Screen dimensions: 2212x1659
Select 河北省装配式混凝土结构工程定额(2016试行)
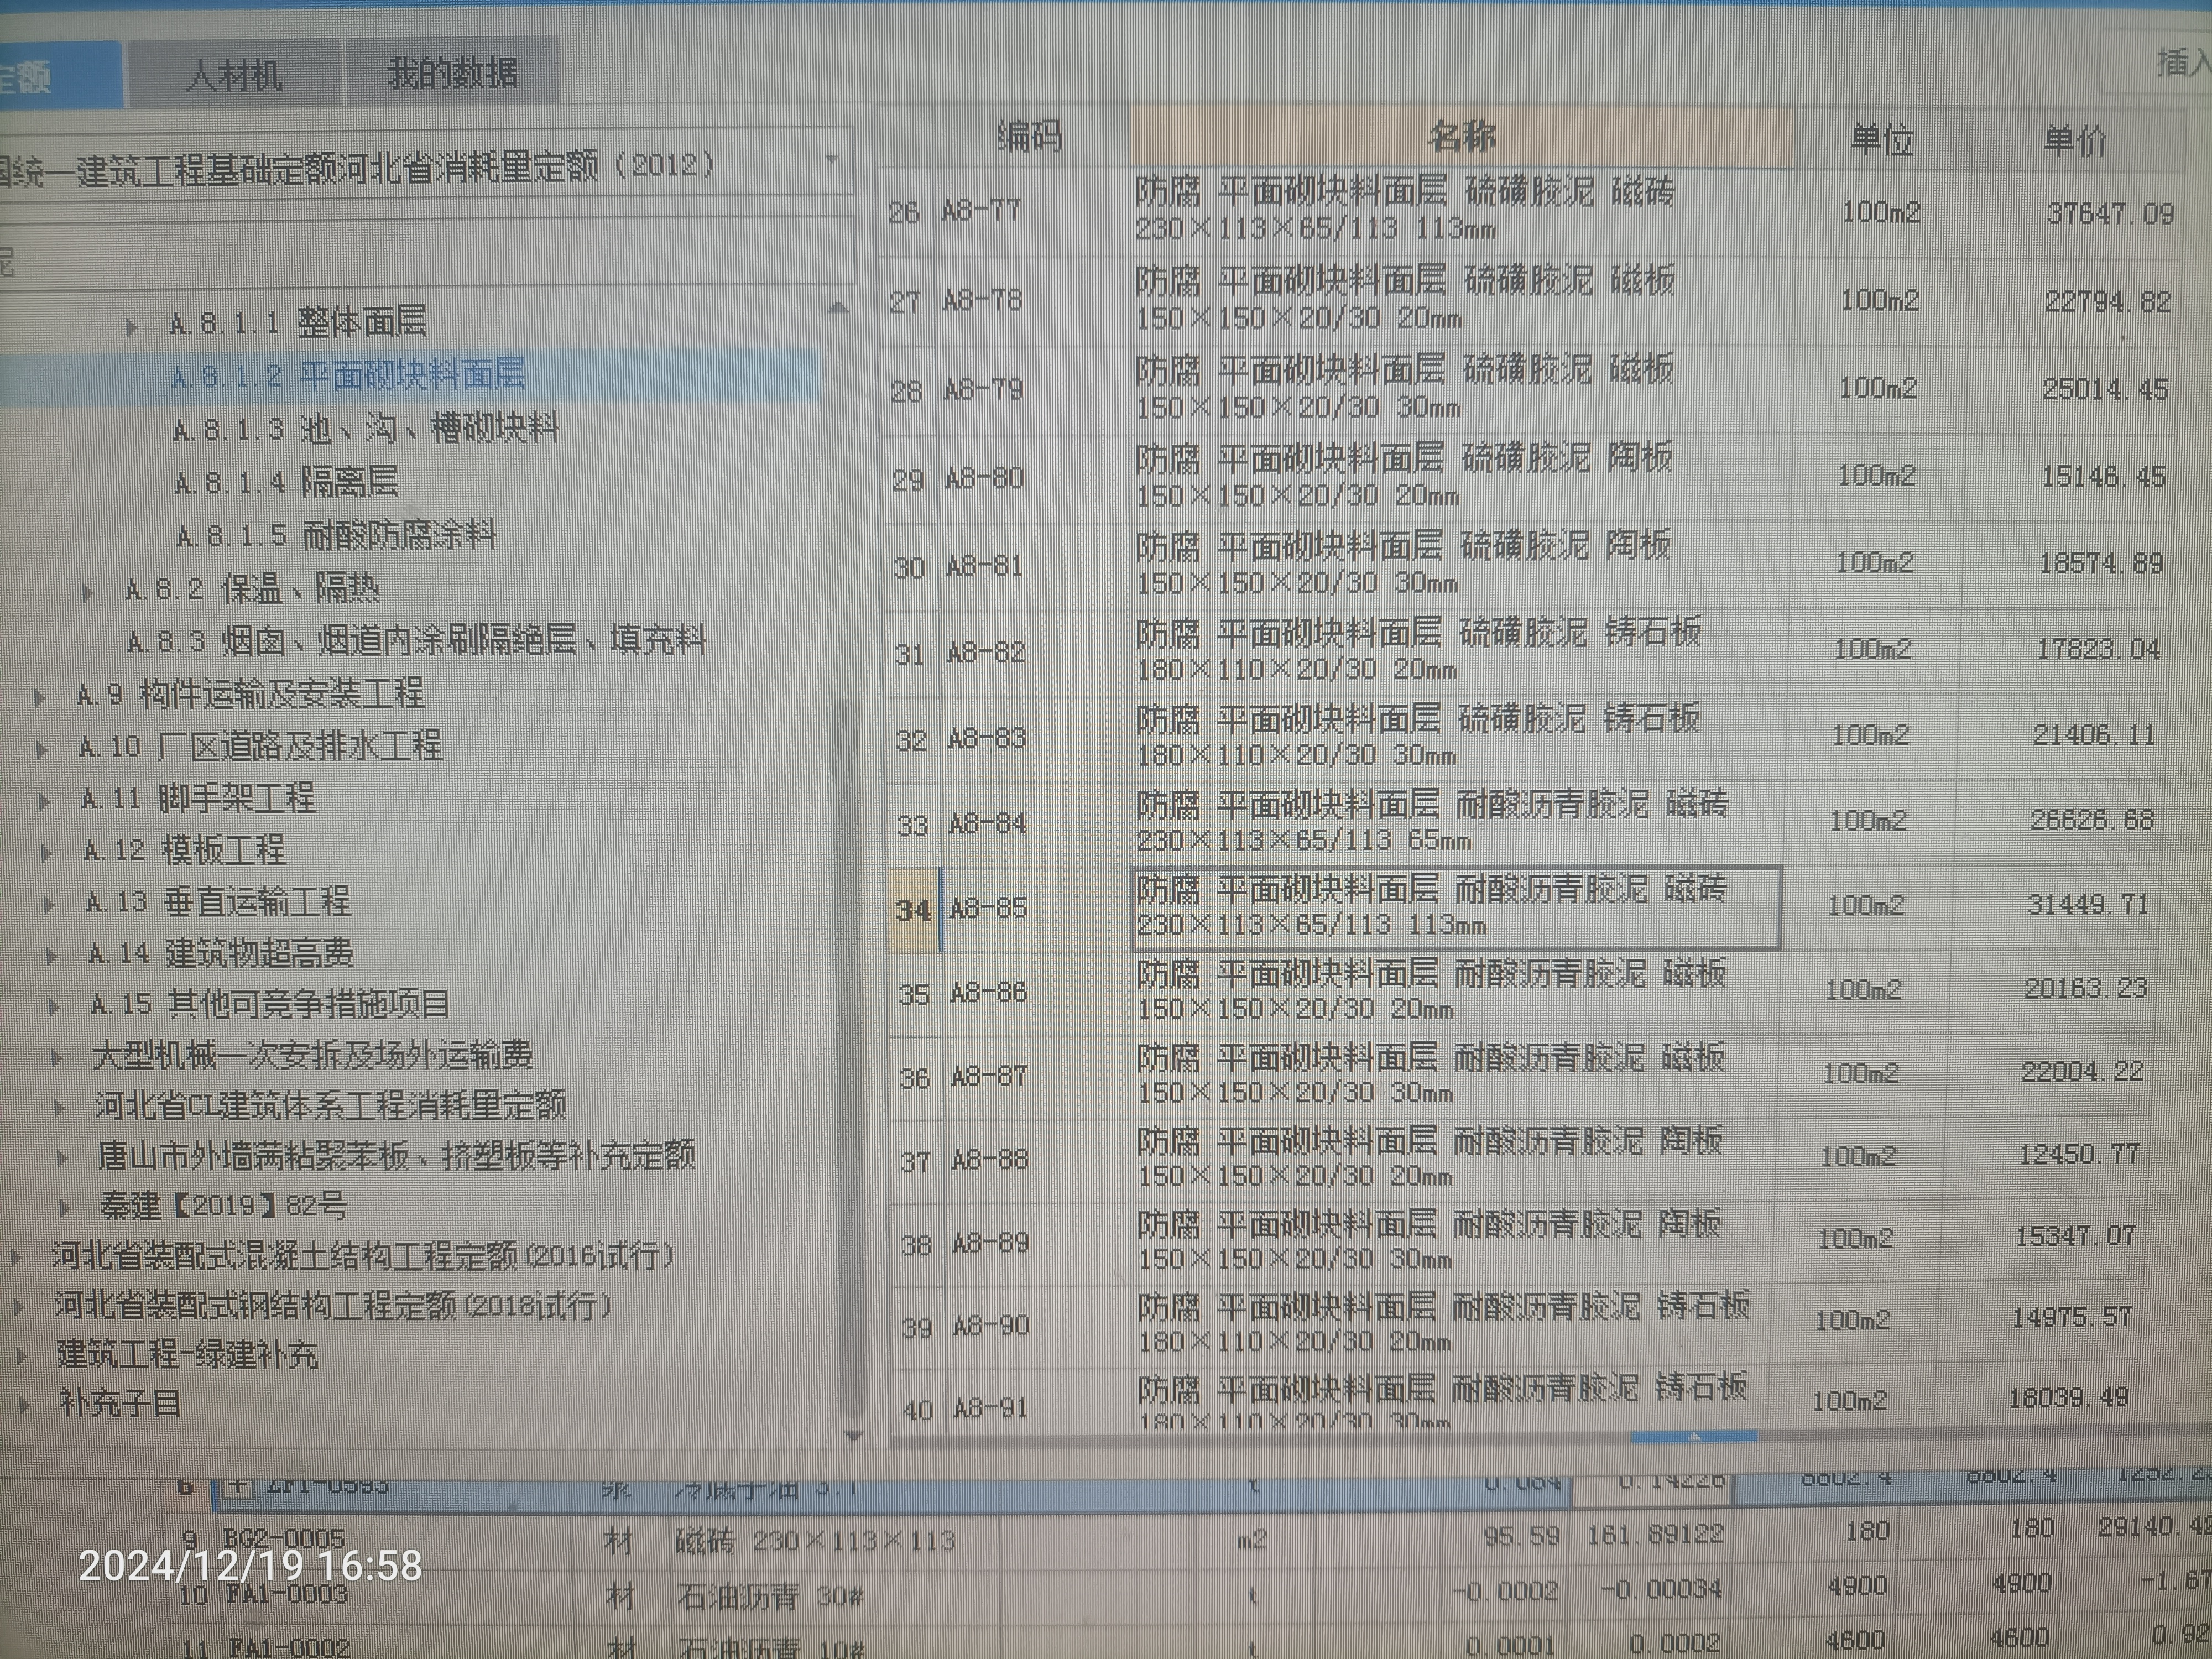(x=364, y=1255)
